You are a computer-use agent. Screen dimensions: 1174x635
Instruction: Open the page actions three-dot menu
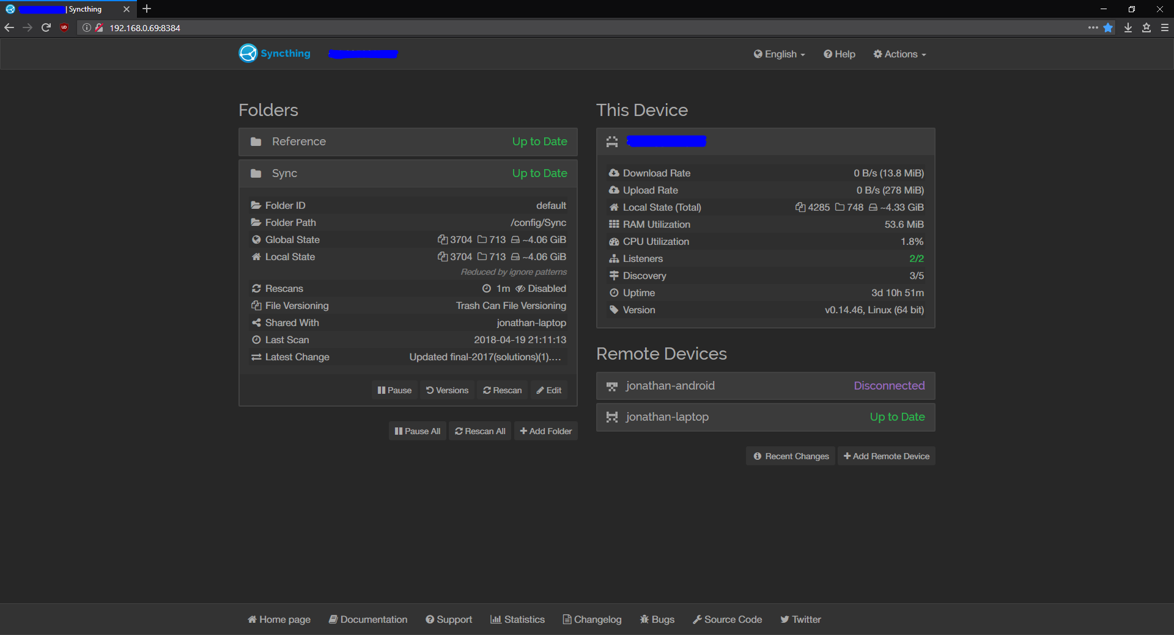click(x=1093, y=27)
